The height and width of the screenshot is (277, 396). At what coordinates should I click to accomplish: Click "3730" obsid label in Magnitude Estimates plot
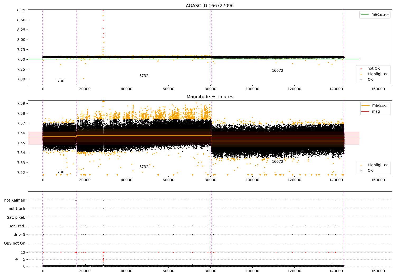click(x=60, y=172)
